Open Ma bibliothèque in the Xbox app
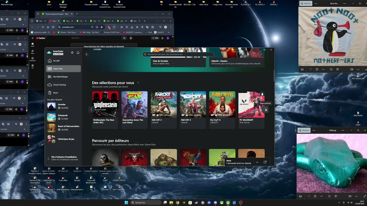367x206 pixels. coord(63,77)
